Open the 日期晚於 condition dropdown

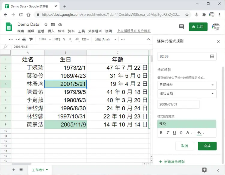pyautogui.click(x=187, y=85)
